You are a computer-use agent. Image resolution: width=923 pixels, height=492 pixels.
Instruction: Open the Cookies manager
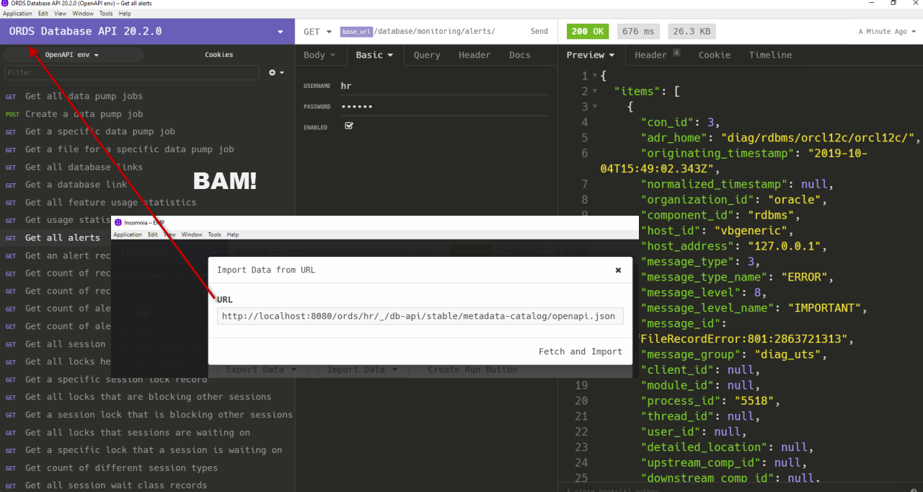point(218,55)
